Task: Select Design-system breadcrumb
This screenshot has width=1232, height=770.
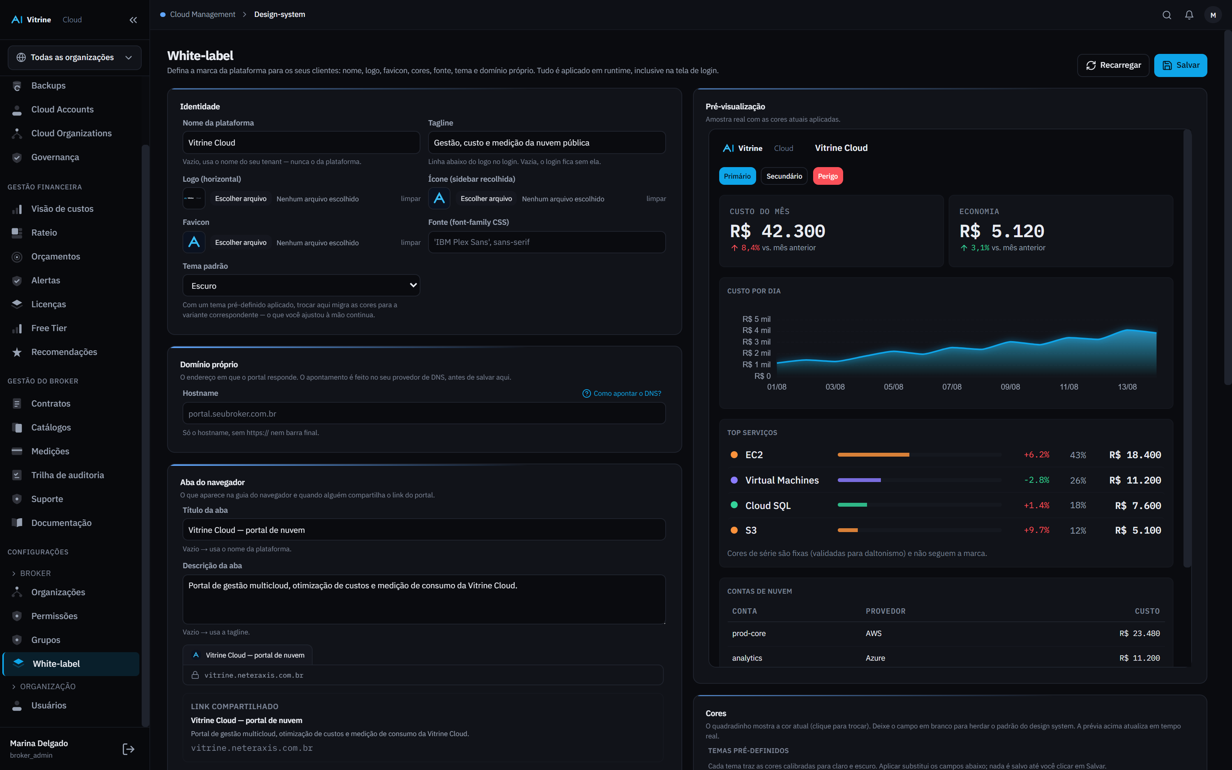Action: coord(280,14)
